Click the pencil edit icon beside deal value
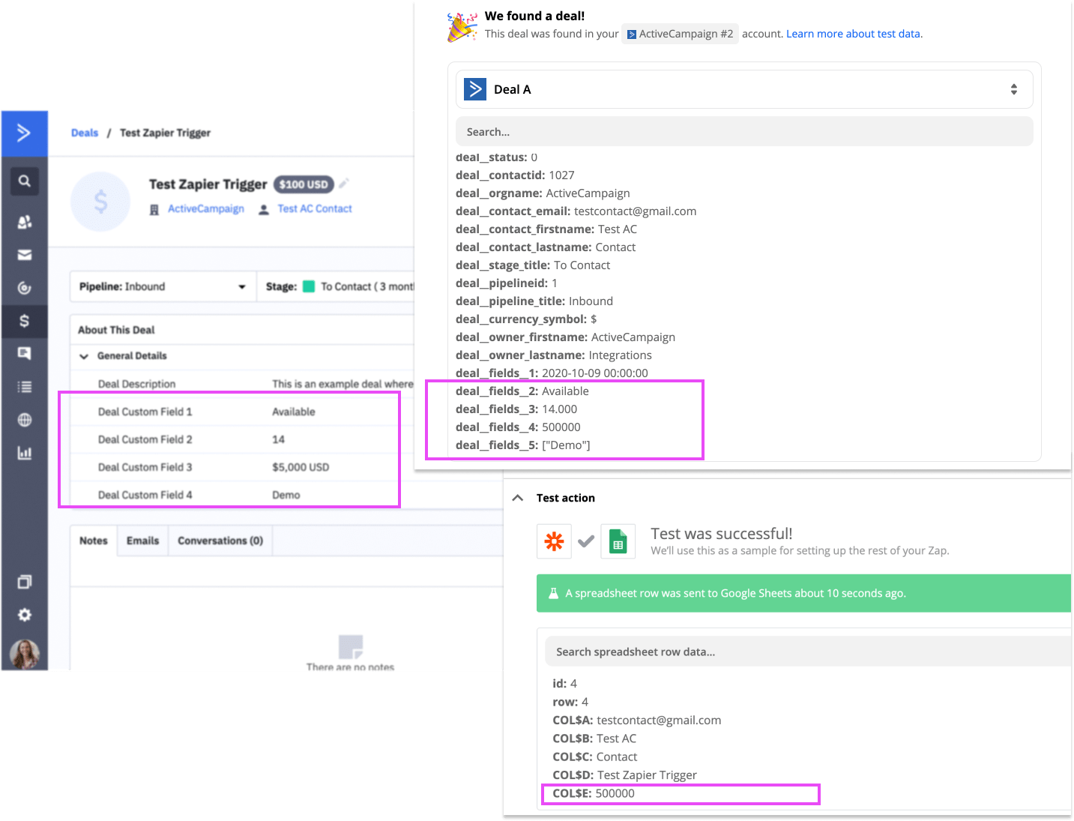The height and width of the screenshot is (821, 1074). click(344, 184)
